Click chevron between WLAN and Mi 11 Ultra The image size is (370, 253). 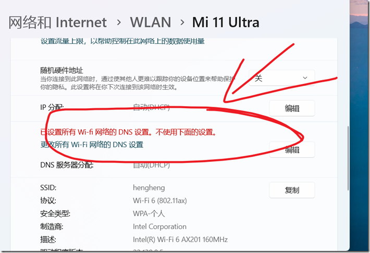tap(182, 22)
